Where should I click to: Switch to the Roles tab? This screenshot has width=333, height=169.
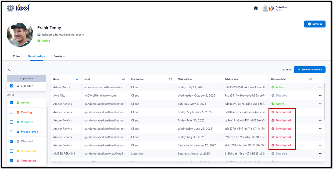pyautogui.click(x=16, y=56)
